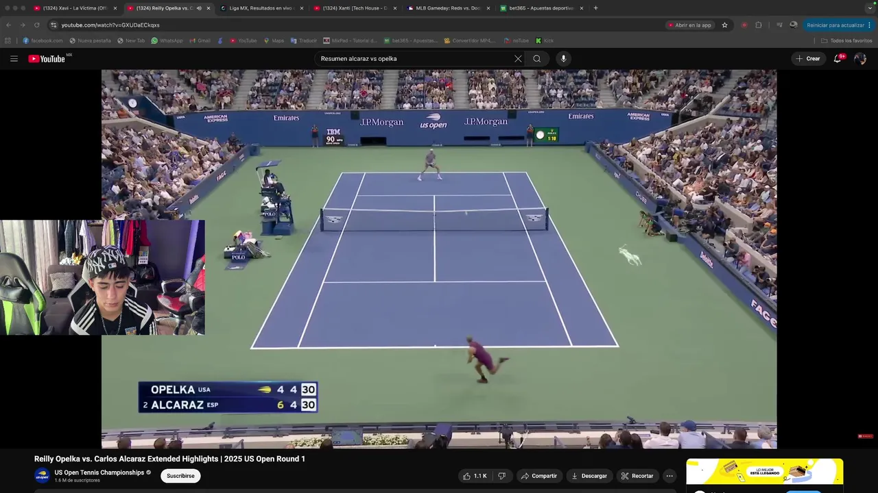Image resolution: width=878 pixels, height=493 pixels.
Task: Click the red recording extension icon
Action: click(x=744, y=25)
